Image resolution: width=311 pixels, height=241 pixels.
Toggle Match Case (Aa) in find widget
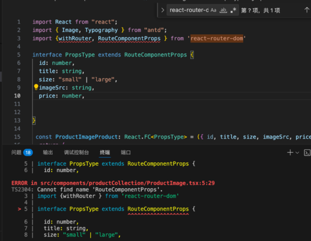213,10
